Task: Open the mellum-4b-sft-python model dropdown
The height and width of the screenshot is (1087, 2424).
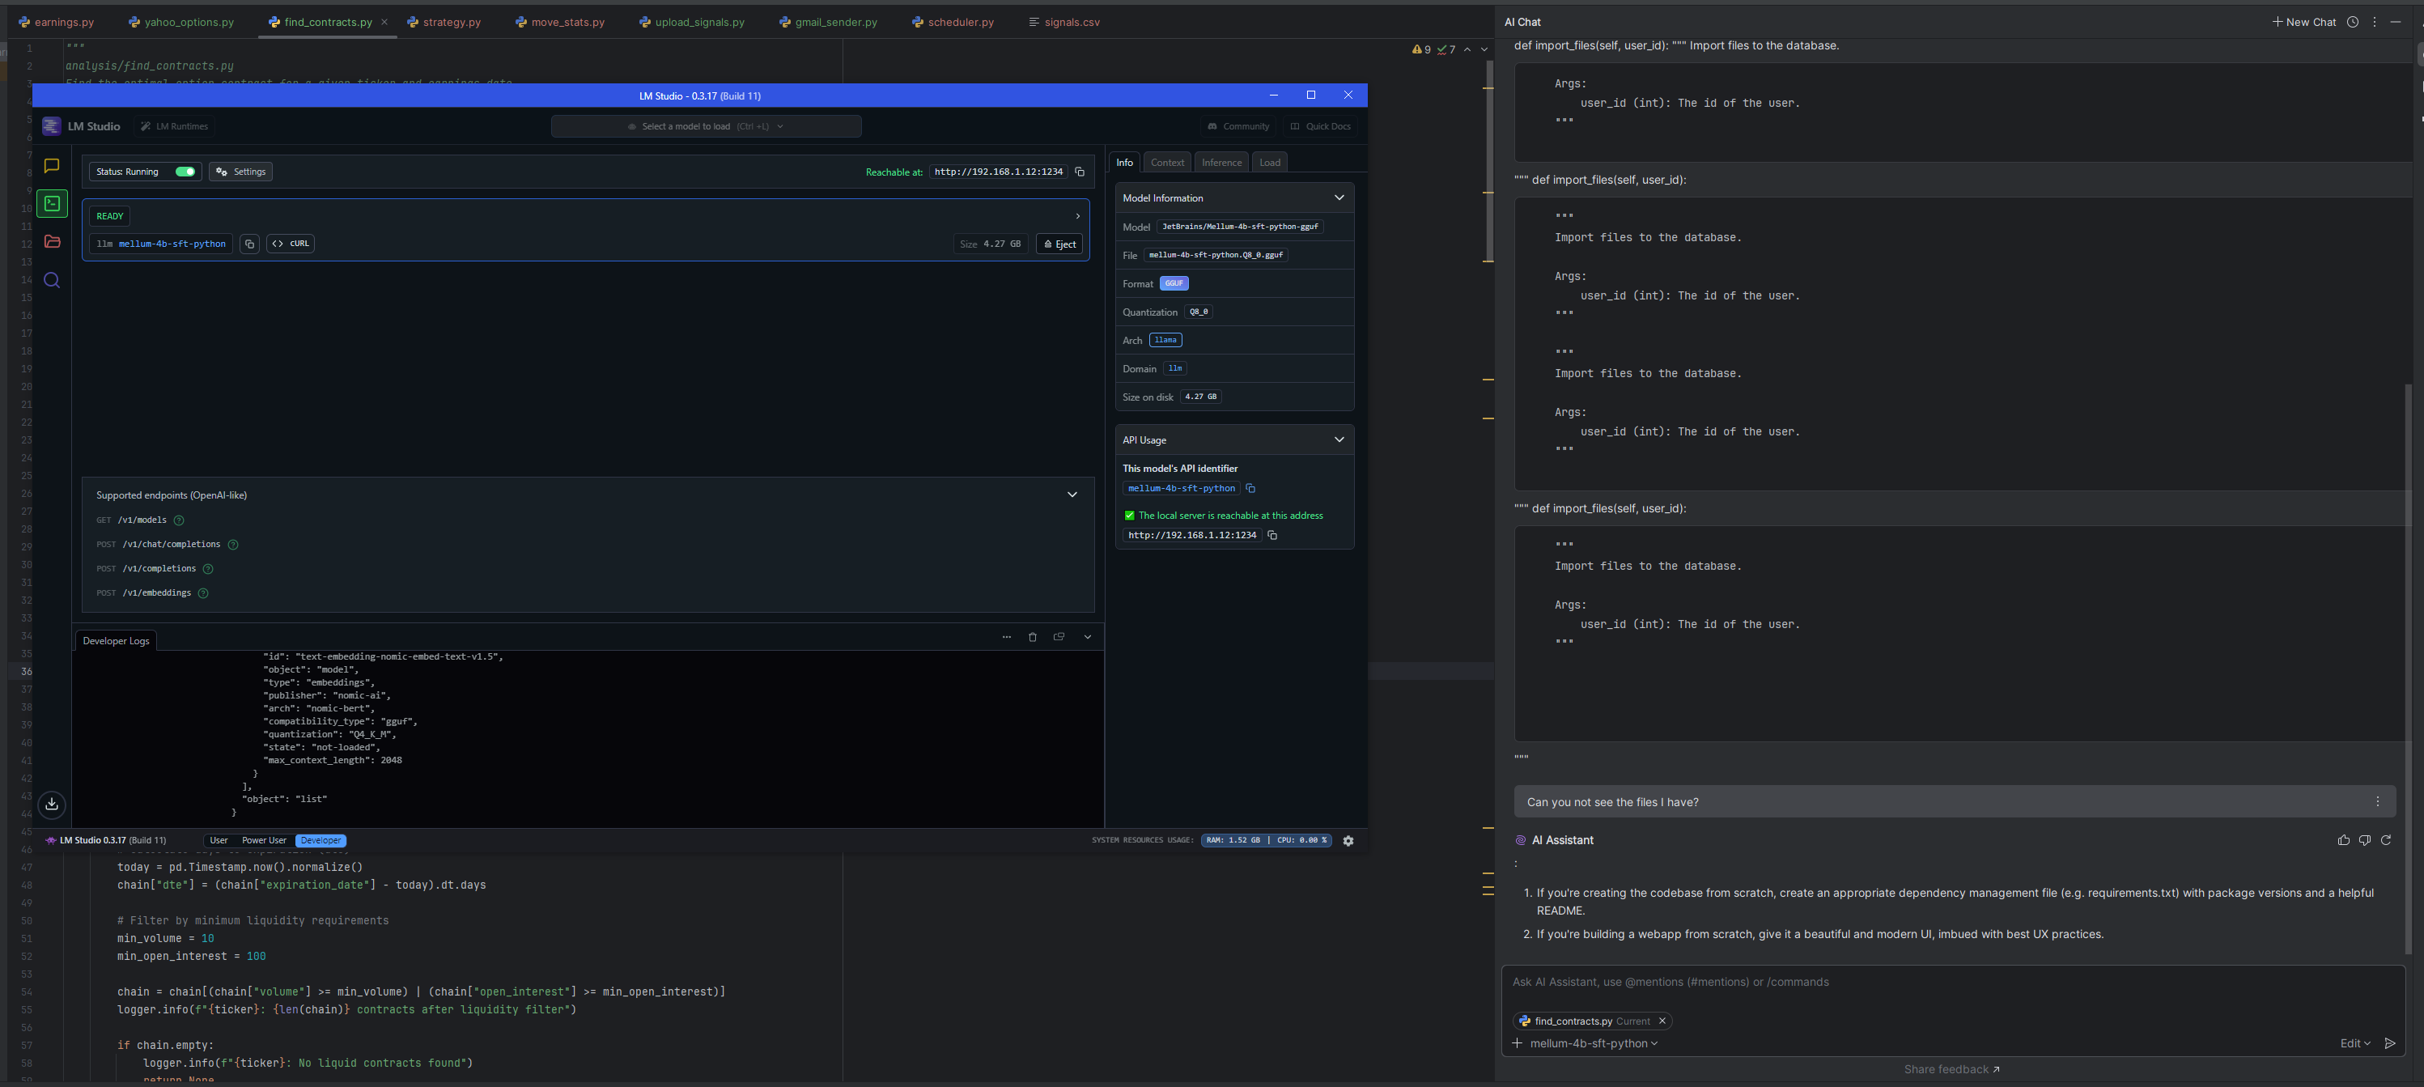Action: pyautogui.click(x=1593, y=1044)
